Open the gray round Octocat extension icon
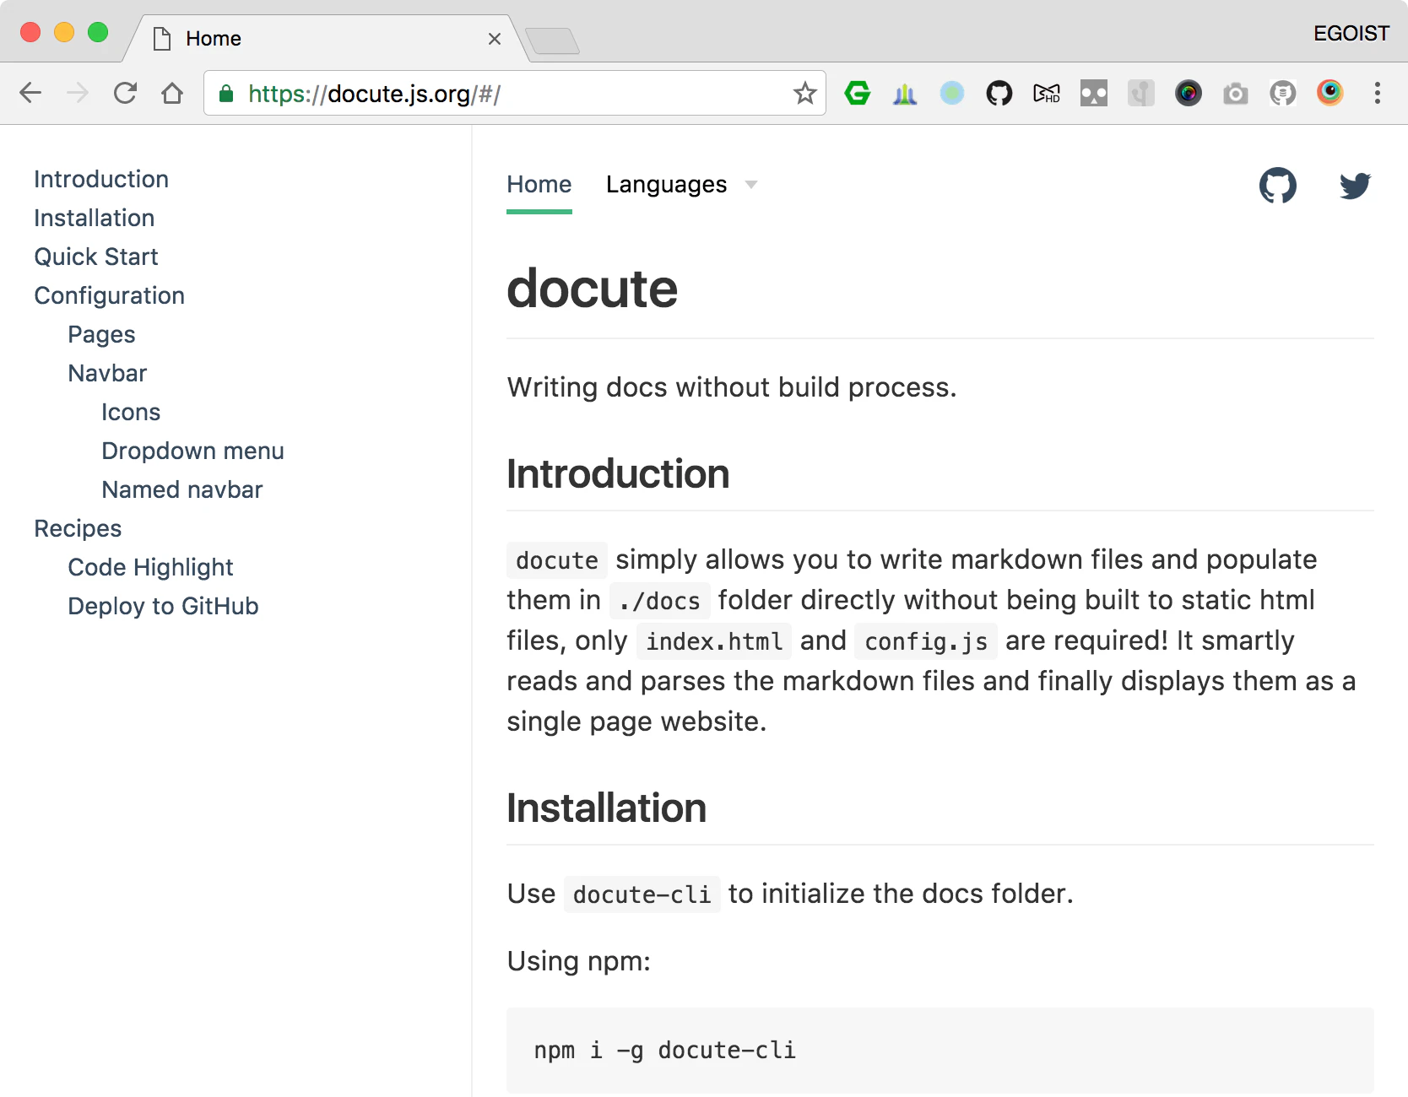 pyautogui.click(x=1283, y=93)
